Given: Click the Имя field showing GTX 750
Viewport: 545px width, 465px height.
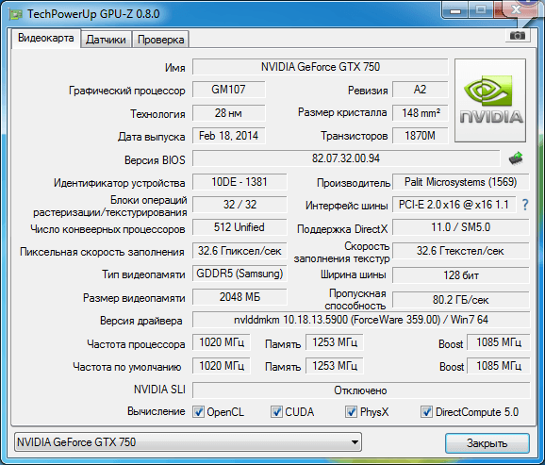Looking at the screenshot, I should pos(321,66).
